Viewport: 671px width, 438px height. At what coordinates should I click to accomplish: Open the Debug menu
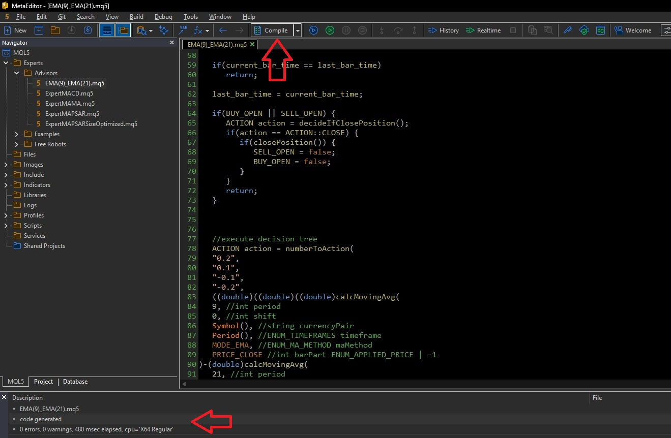tap(163, 17)
